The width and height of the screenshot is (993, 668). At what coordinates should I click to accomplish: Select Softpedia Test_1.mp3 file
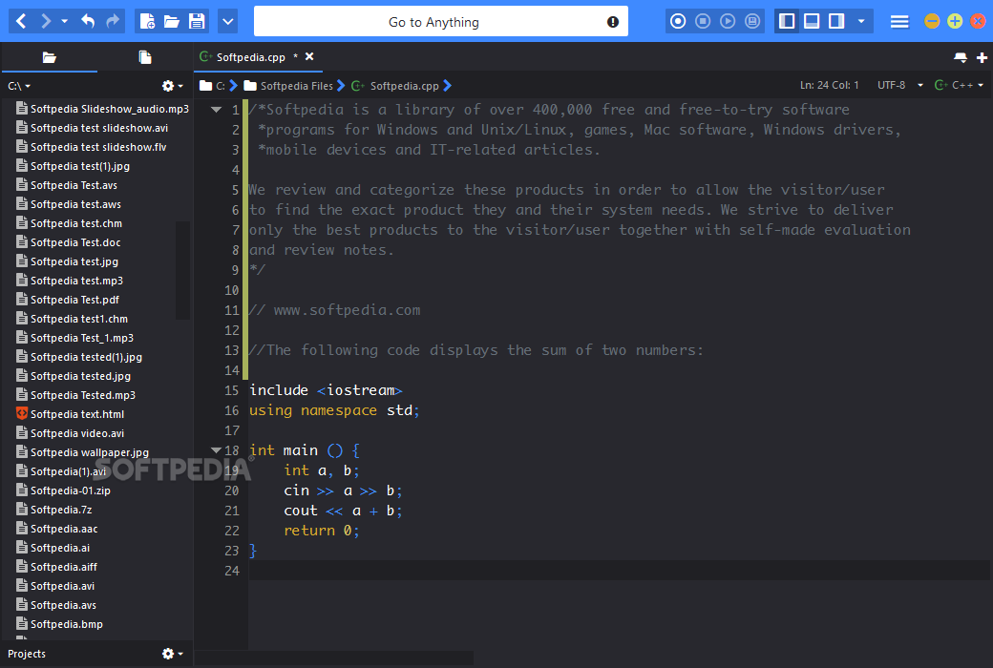[x=74, y=338]
